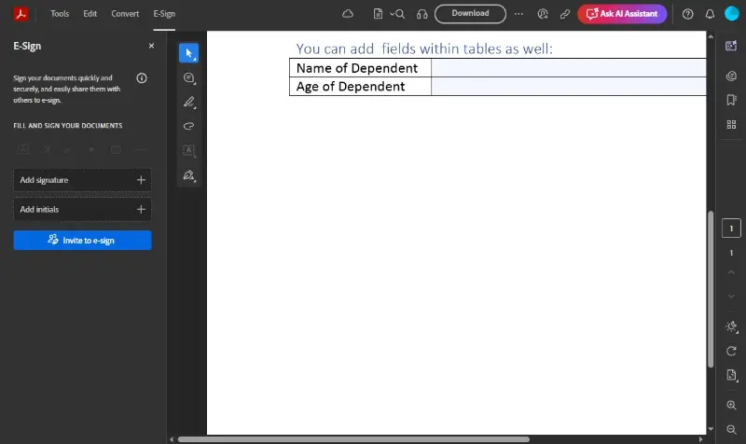Viewport: 746px width, 444px height.
Task: Open the notifications bell
Action: pos(711,14)
